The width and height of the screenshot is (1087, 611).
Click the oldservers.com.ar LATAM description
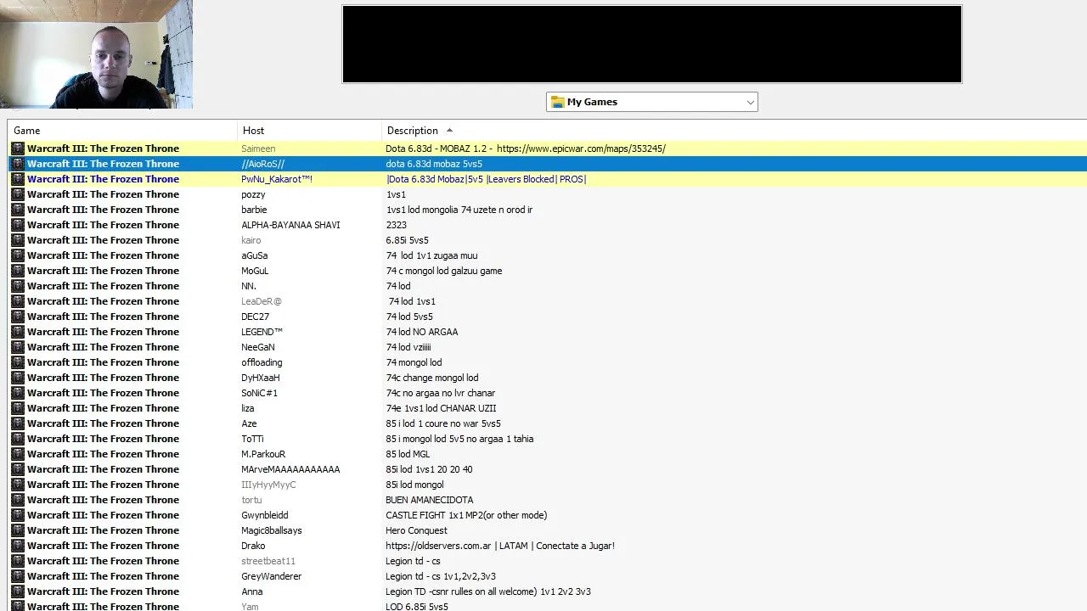pyautogui.click(x=500, y=546)
